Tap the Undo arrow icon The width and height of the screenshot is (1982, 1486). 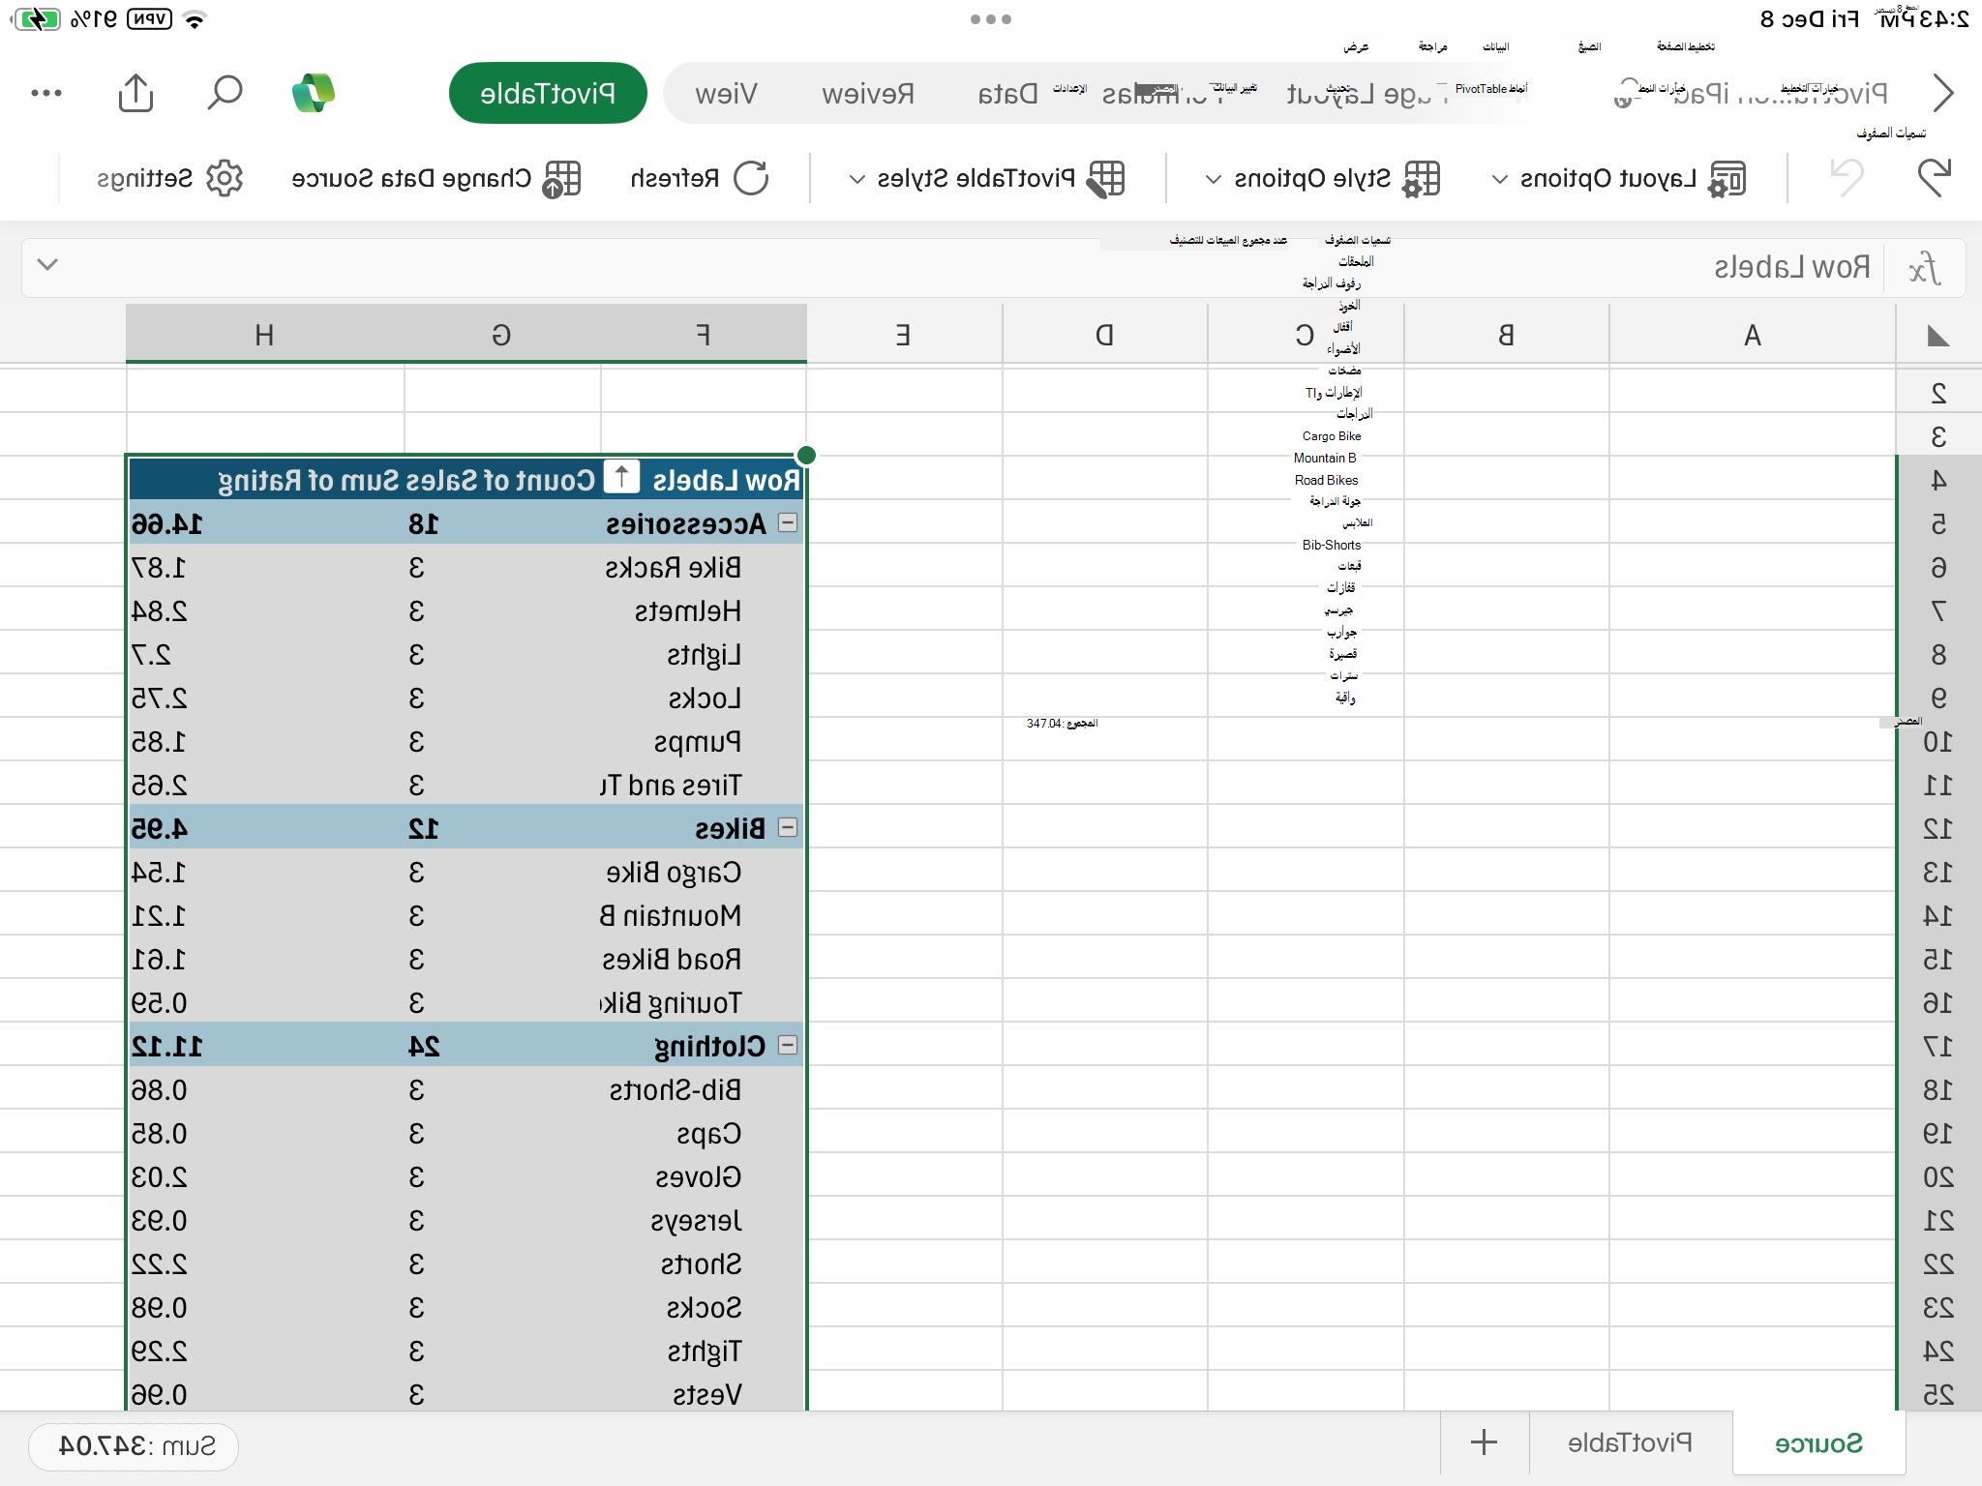(x=1934, y=178)
